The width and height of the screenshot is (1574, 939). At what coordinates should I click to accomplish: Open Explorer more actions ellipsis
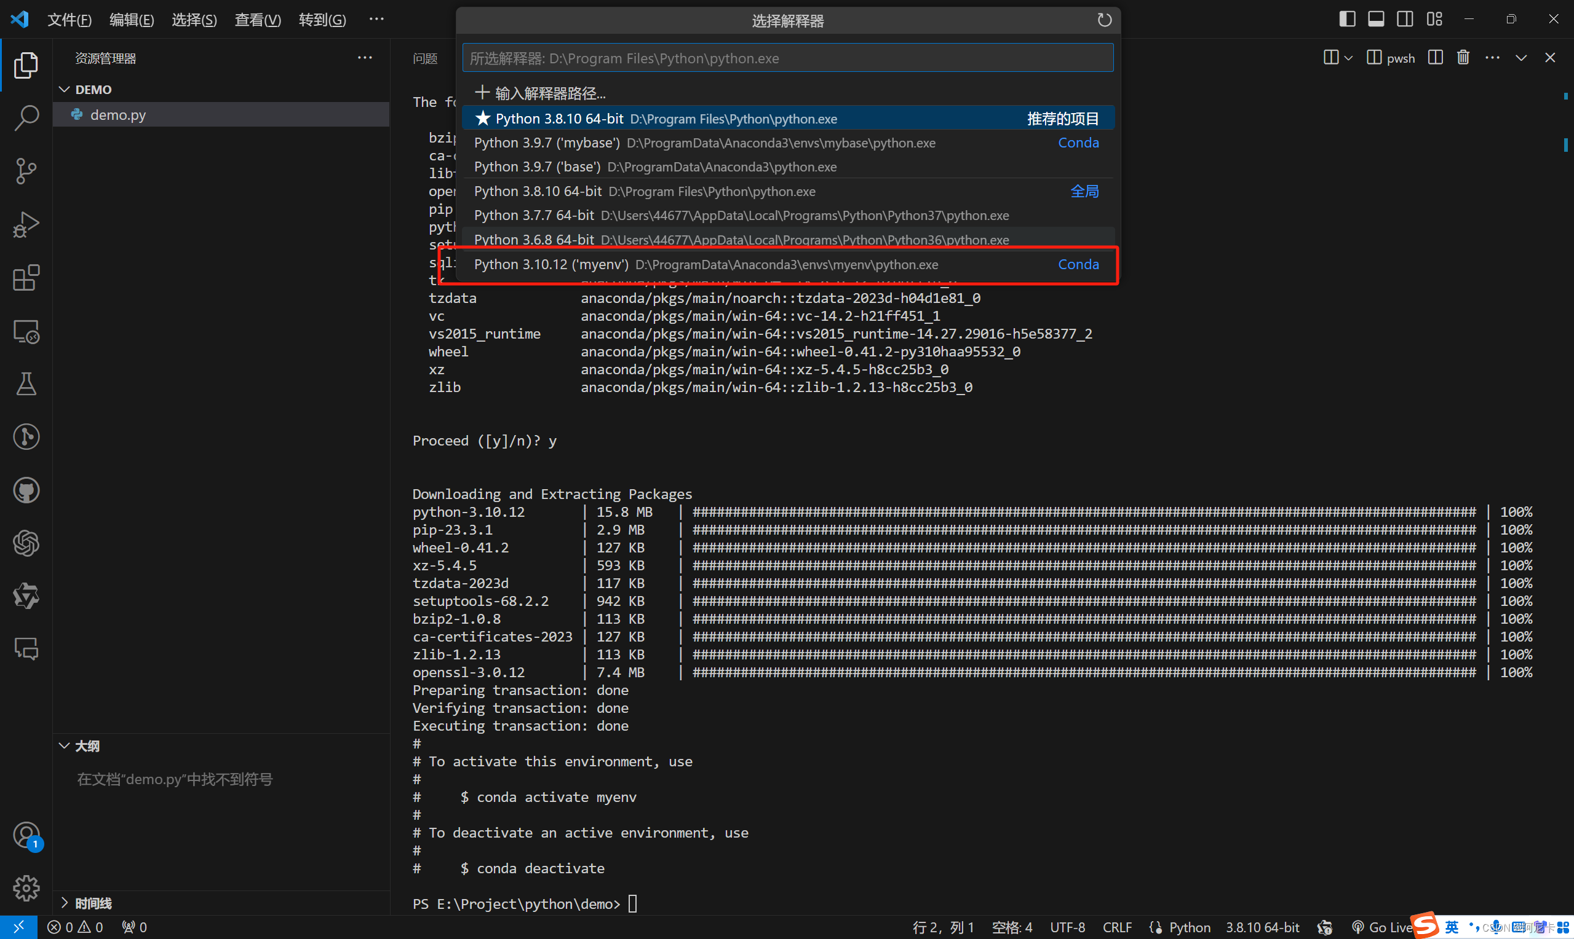(365, 58)
